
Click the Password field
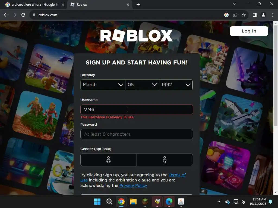click(137, 134)
